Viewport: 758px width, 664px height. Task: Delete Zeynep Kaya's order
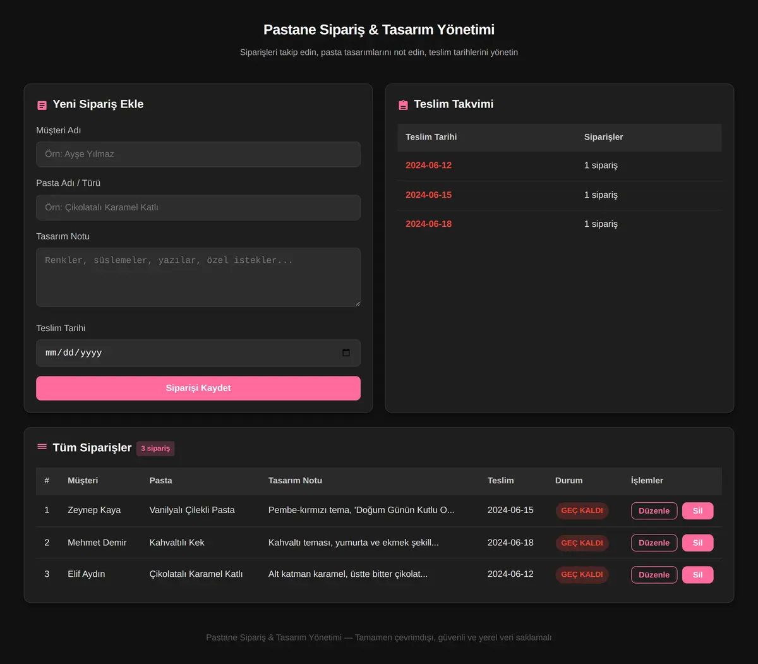697,510
